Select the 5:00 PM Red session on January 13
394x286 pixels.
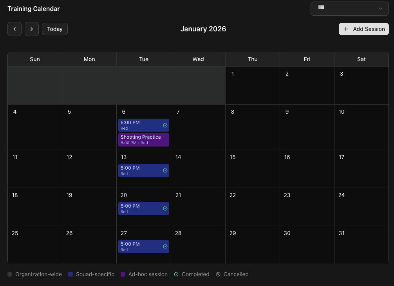(141, 170)
